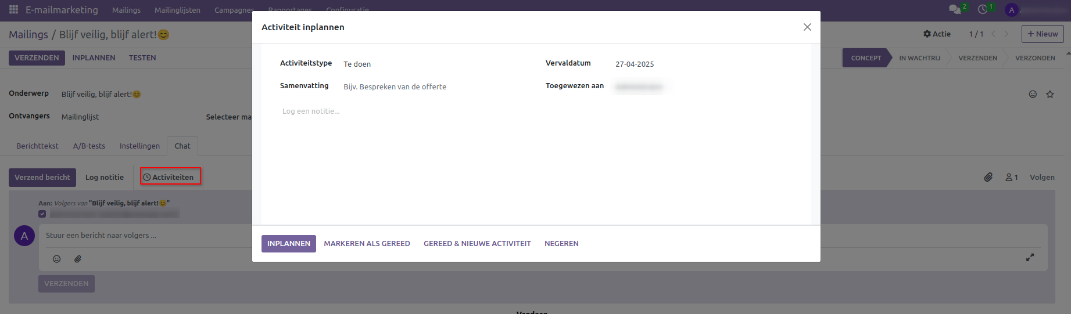1071x314 pixels.
Task: Click the Log notitie button
Action: (x=105, y=178)
